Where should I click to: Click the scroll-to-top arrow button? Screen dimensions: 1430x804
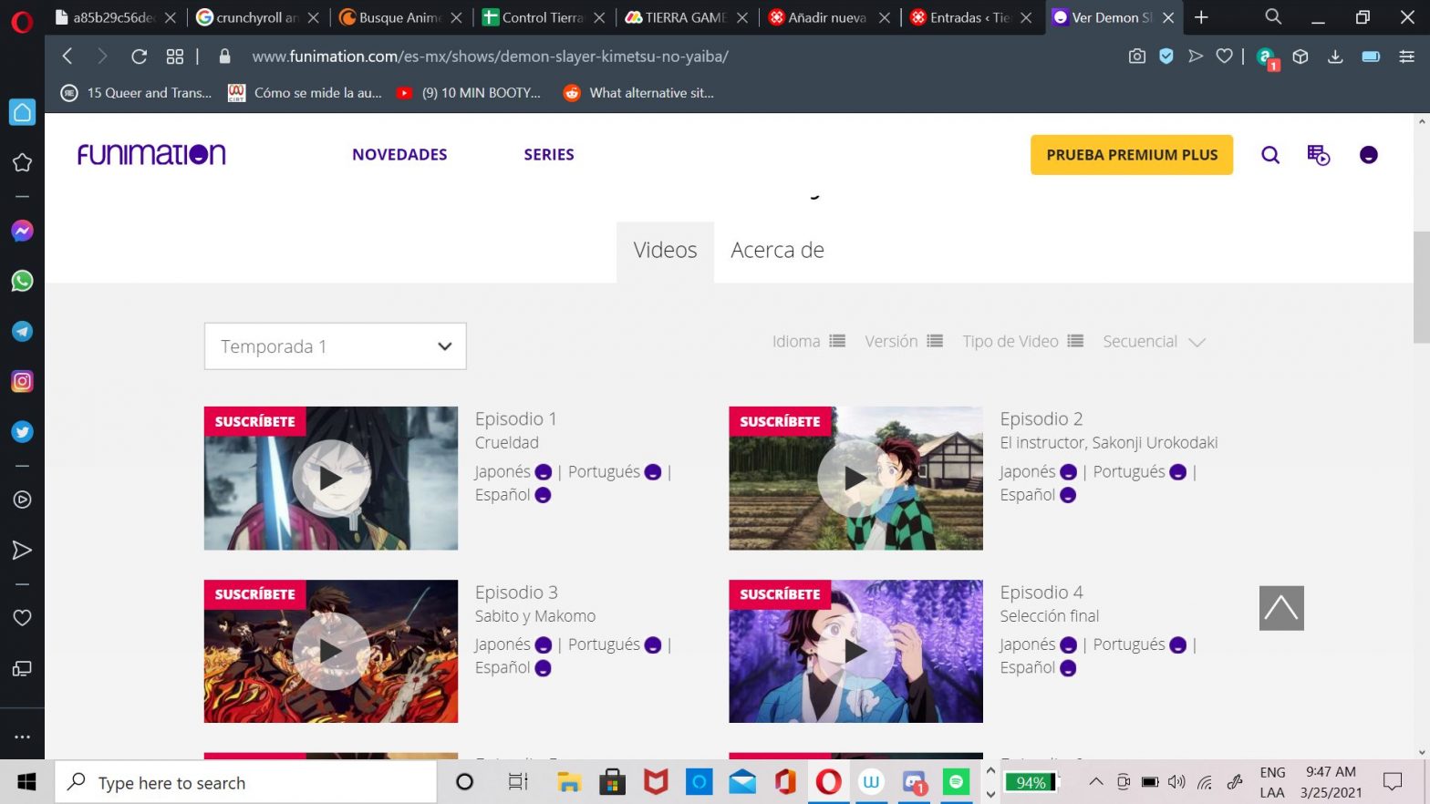[1281, 608]
